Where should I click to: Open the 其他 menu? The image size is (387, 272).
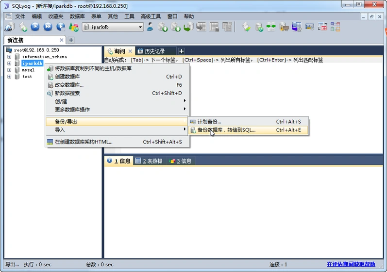(113, 16)
